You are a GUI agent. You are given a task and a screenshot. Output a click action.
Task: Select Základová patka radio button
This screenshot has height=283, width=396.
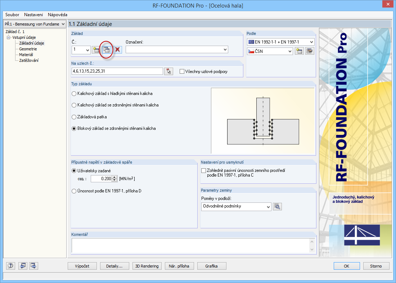tap(74, 117)
